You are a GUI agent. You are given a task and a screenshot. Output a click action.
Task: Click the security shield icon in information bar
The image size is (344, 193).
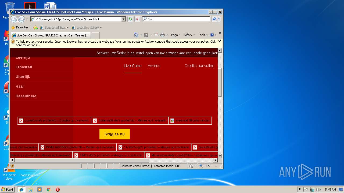point(13,42)
